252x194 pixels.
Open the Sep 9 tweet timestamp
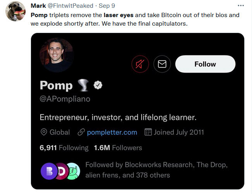pos(107,6)
